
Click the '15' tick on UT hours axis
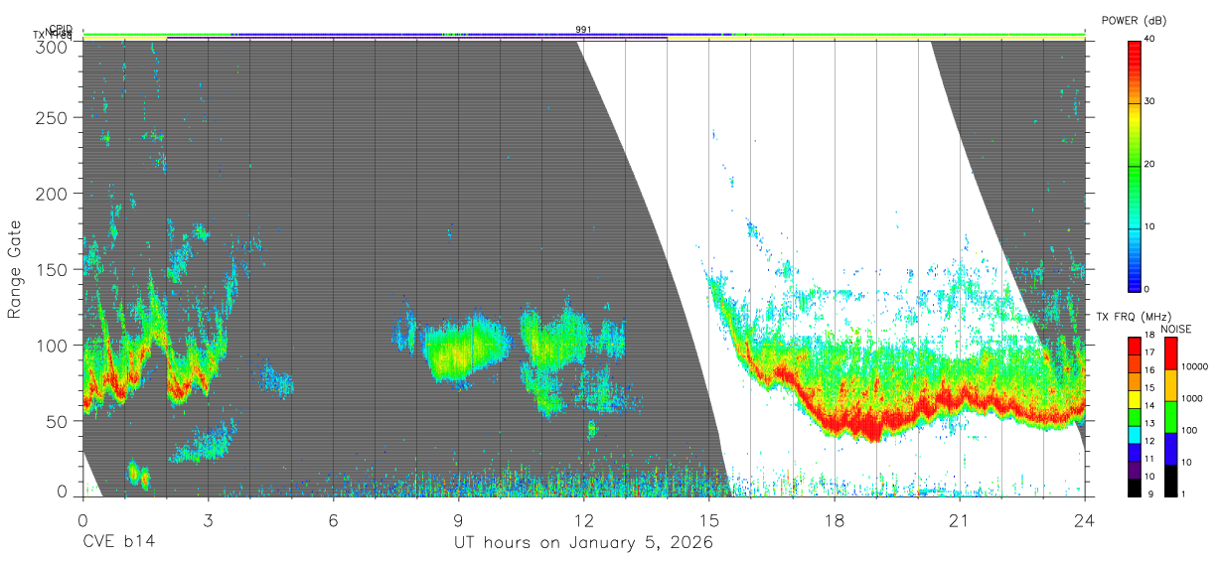tap(708, 520)
